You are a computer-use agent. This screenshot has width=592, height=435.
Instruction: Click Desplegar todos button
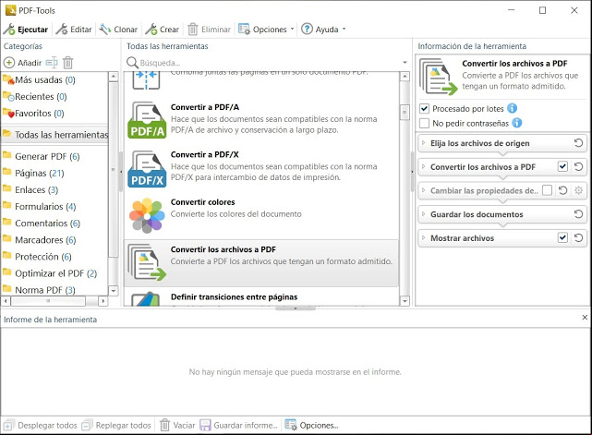[x=41, y=426]
